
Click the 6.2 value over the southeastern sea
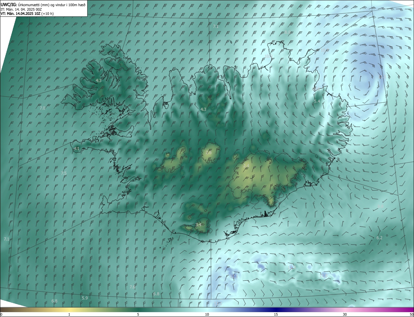pos(379,238)
